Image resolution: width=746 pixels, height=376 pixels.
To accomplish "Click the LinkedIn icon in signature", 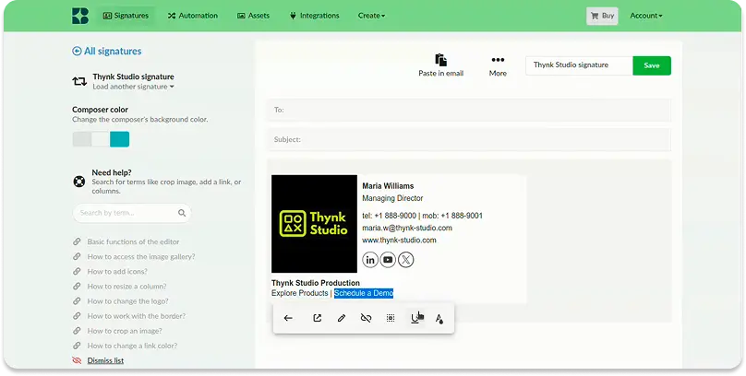I will coord(370,260).
